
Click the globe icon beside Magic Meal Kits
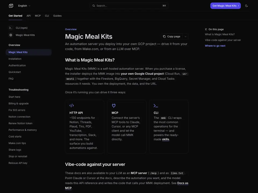(11, 35)
